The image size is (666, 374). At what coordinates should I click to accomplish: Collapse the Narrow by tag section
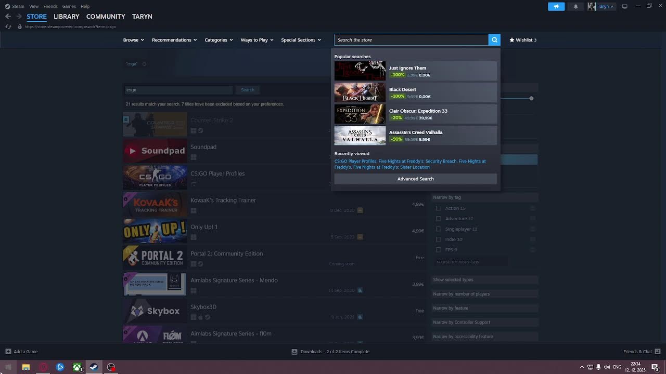(484, 197)
